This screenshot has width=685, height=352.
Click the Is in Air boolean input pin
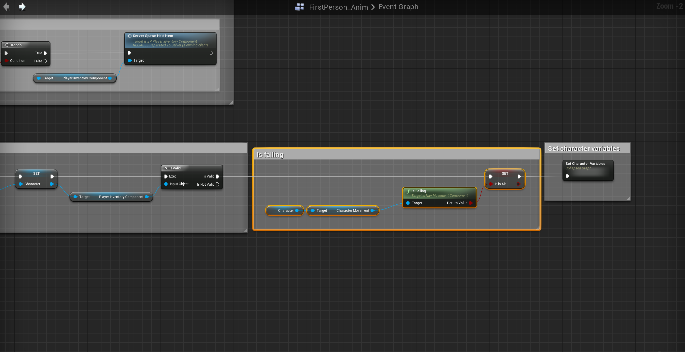[491, 184]
